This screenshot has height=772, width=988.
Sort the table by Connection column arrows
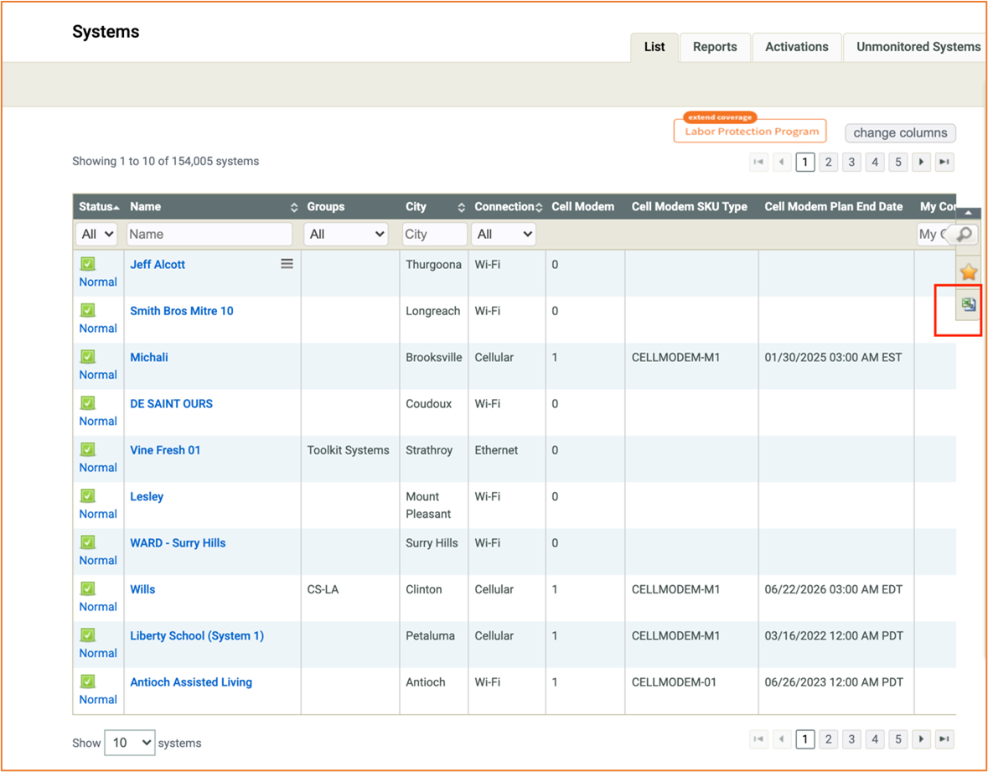539,207
